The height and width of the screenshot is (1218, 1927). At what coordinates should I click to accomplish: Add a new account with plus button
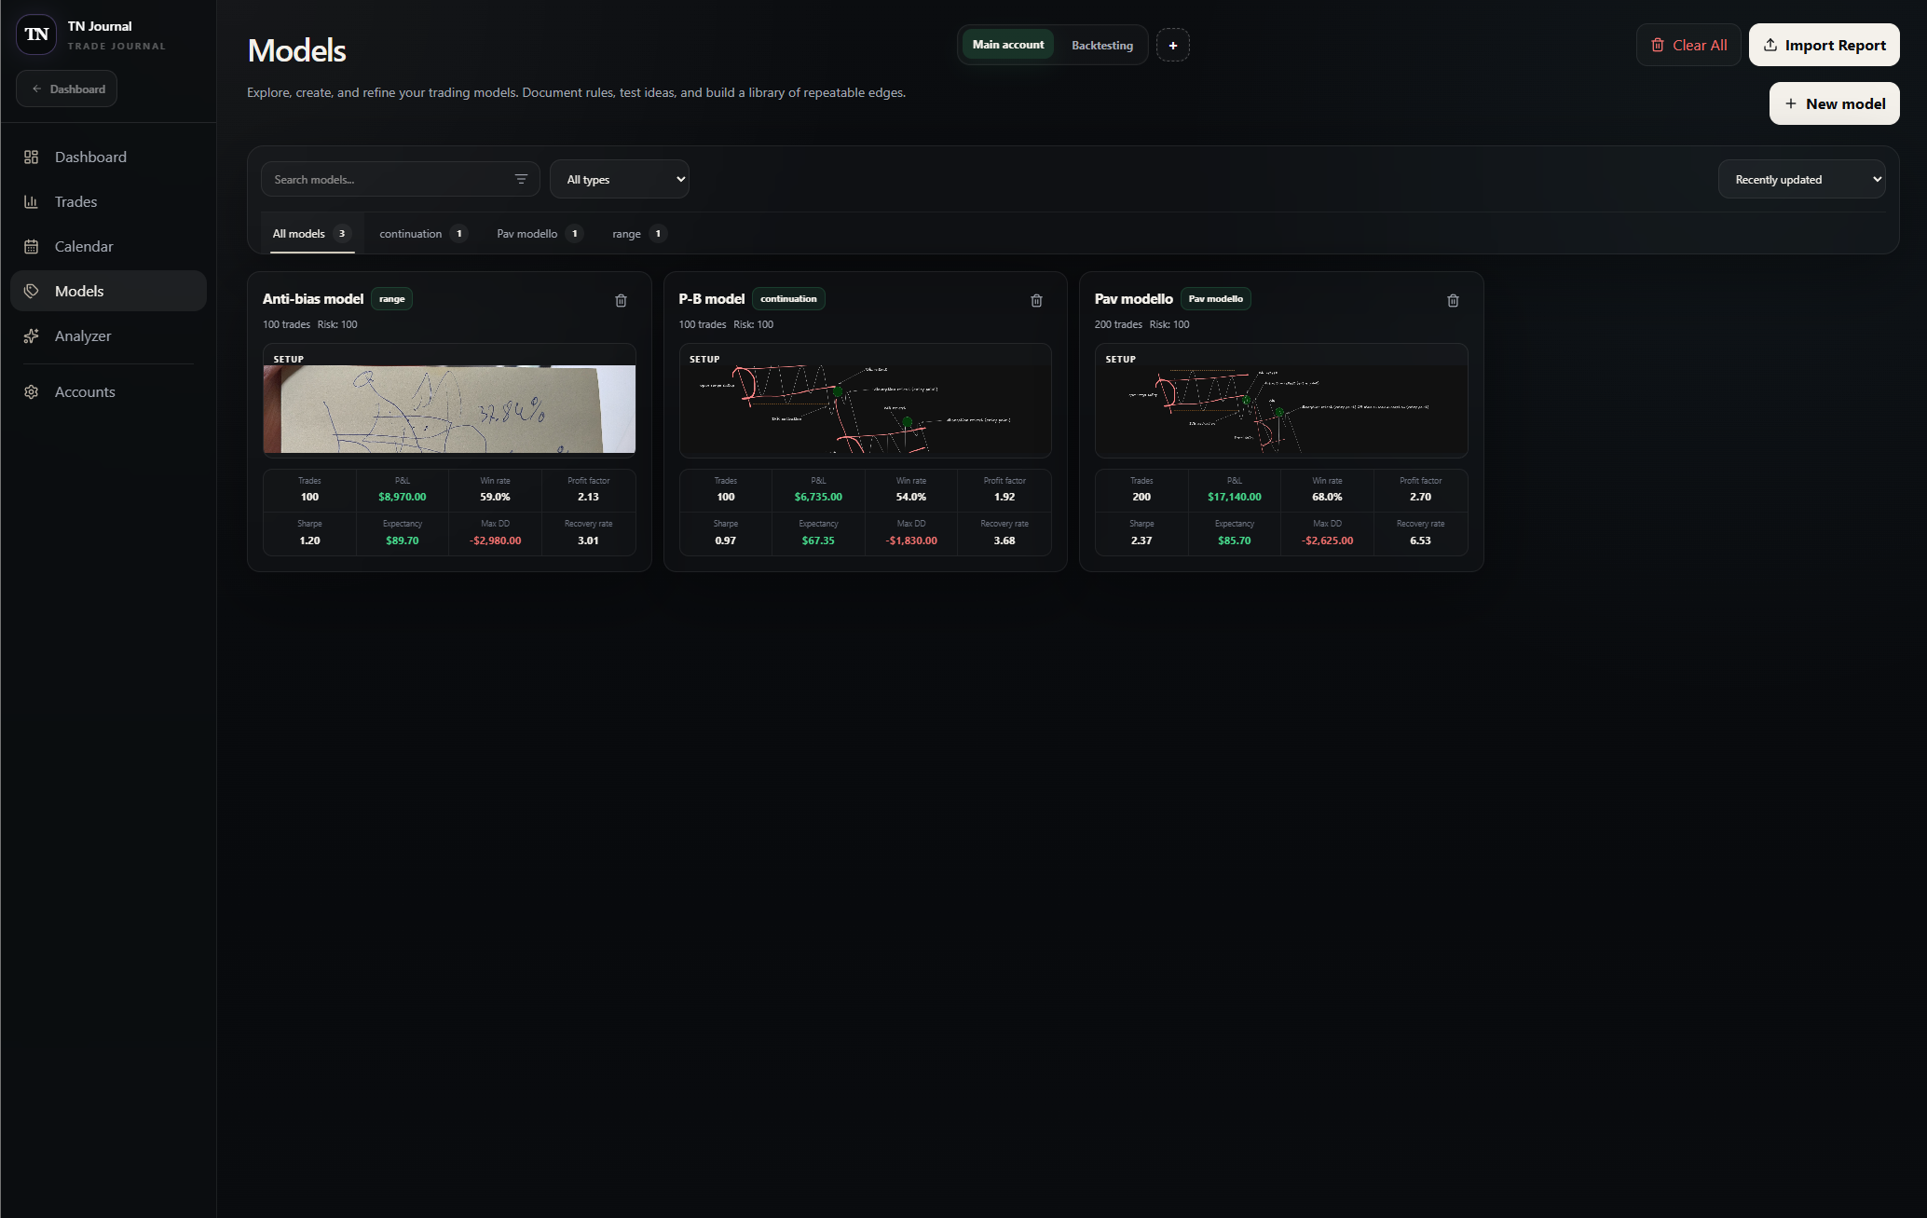point(1172,45)
